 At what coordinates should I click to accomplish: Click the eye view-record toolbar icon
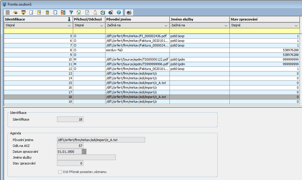pos(15,12)
